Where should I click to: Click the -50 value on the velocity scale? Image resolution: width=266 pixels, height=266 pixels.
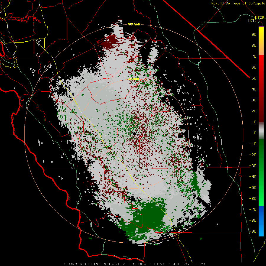coord(253,188)
